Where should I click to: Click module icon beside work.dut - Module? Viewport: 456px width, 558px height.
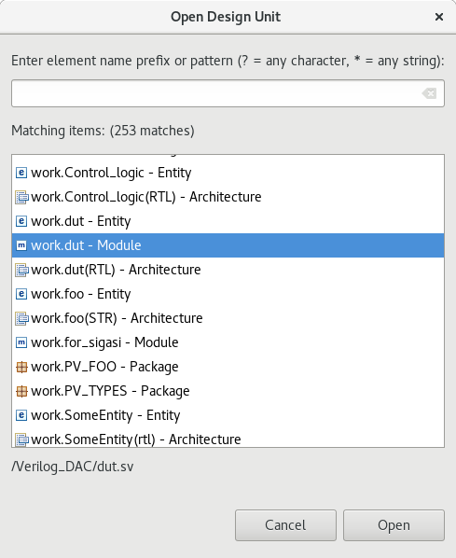click(x=21, y=245)
